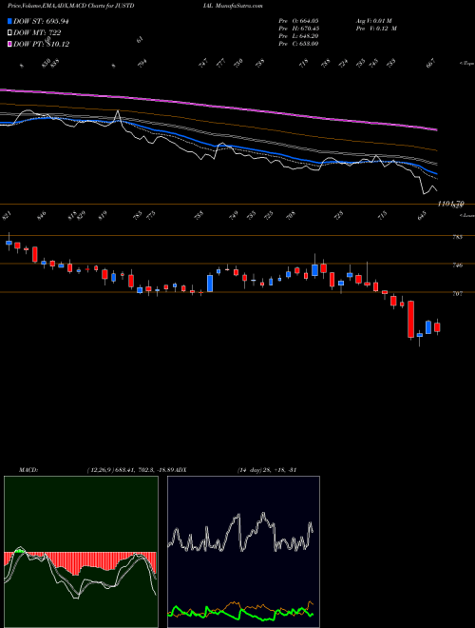Click the 707 price axis label
The image size is (475, 628).
458,294
